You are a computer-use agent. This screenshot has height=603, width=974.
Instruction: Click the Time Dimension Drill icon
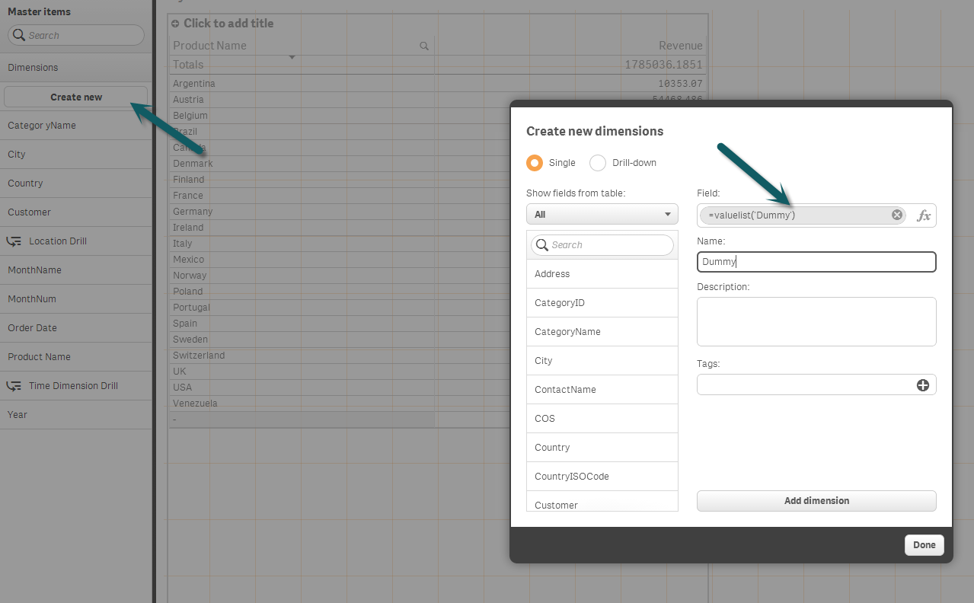[14, 386]
